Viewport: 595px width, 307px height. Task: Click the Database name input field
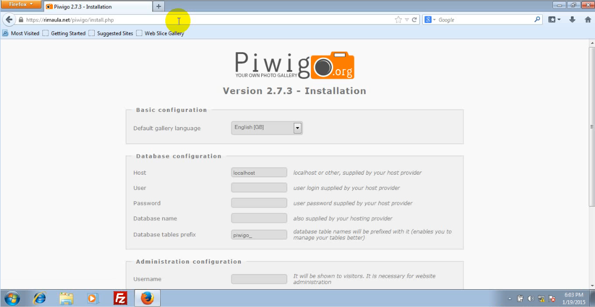coord(259,218)
